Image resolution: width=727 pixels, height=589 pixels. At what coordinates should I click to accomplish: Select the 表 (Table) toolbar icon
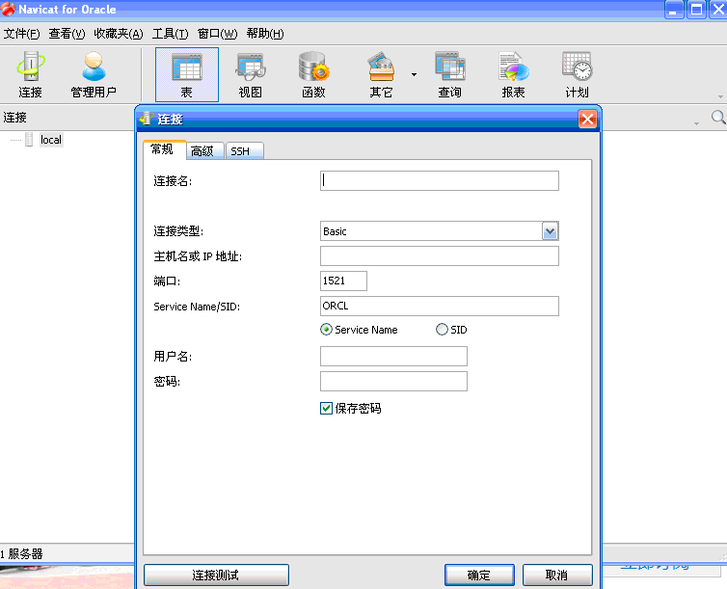click(x=186, y=75)
